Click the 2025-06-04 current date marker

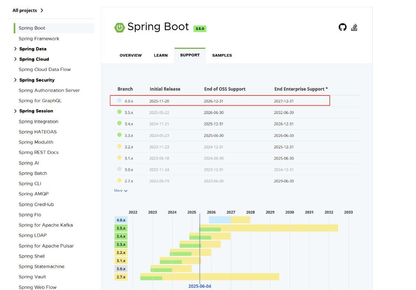200,286
